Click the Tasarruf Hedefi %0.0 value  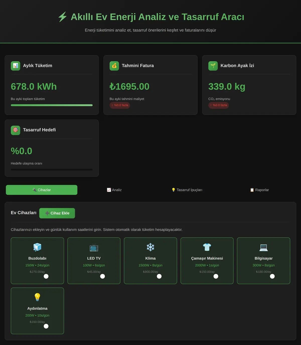pos(22,151)
